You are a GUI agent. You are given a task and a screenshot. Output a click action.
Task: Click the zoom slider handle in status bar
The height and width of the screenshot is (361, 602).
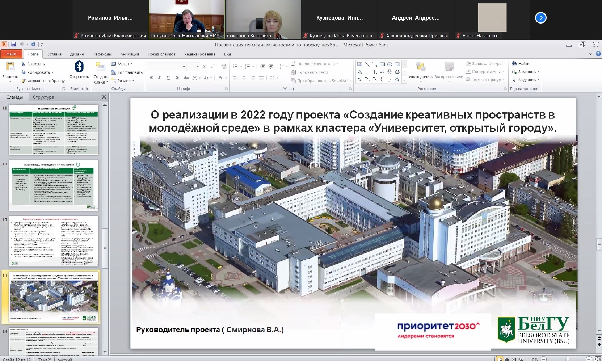point(567,359)
